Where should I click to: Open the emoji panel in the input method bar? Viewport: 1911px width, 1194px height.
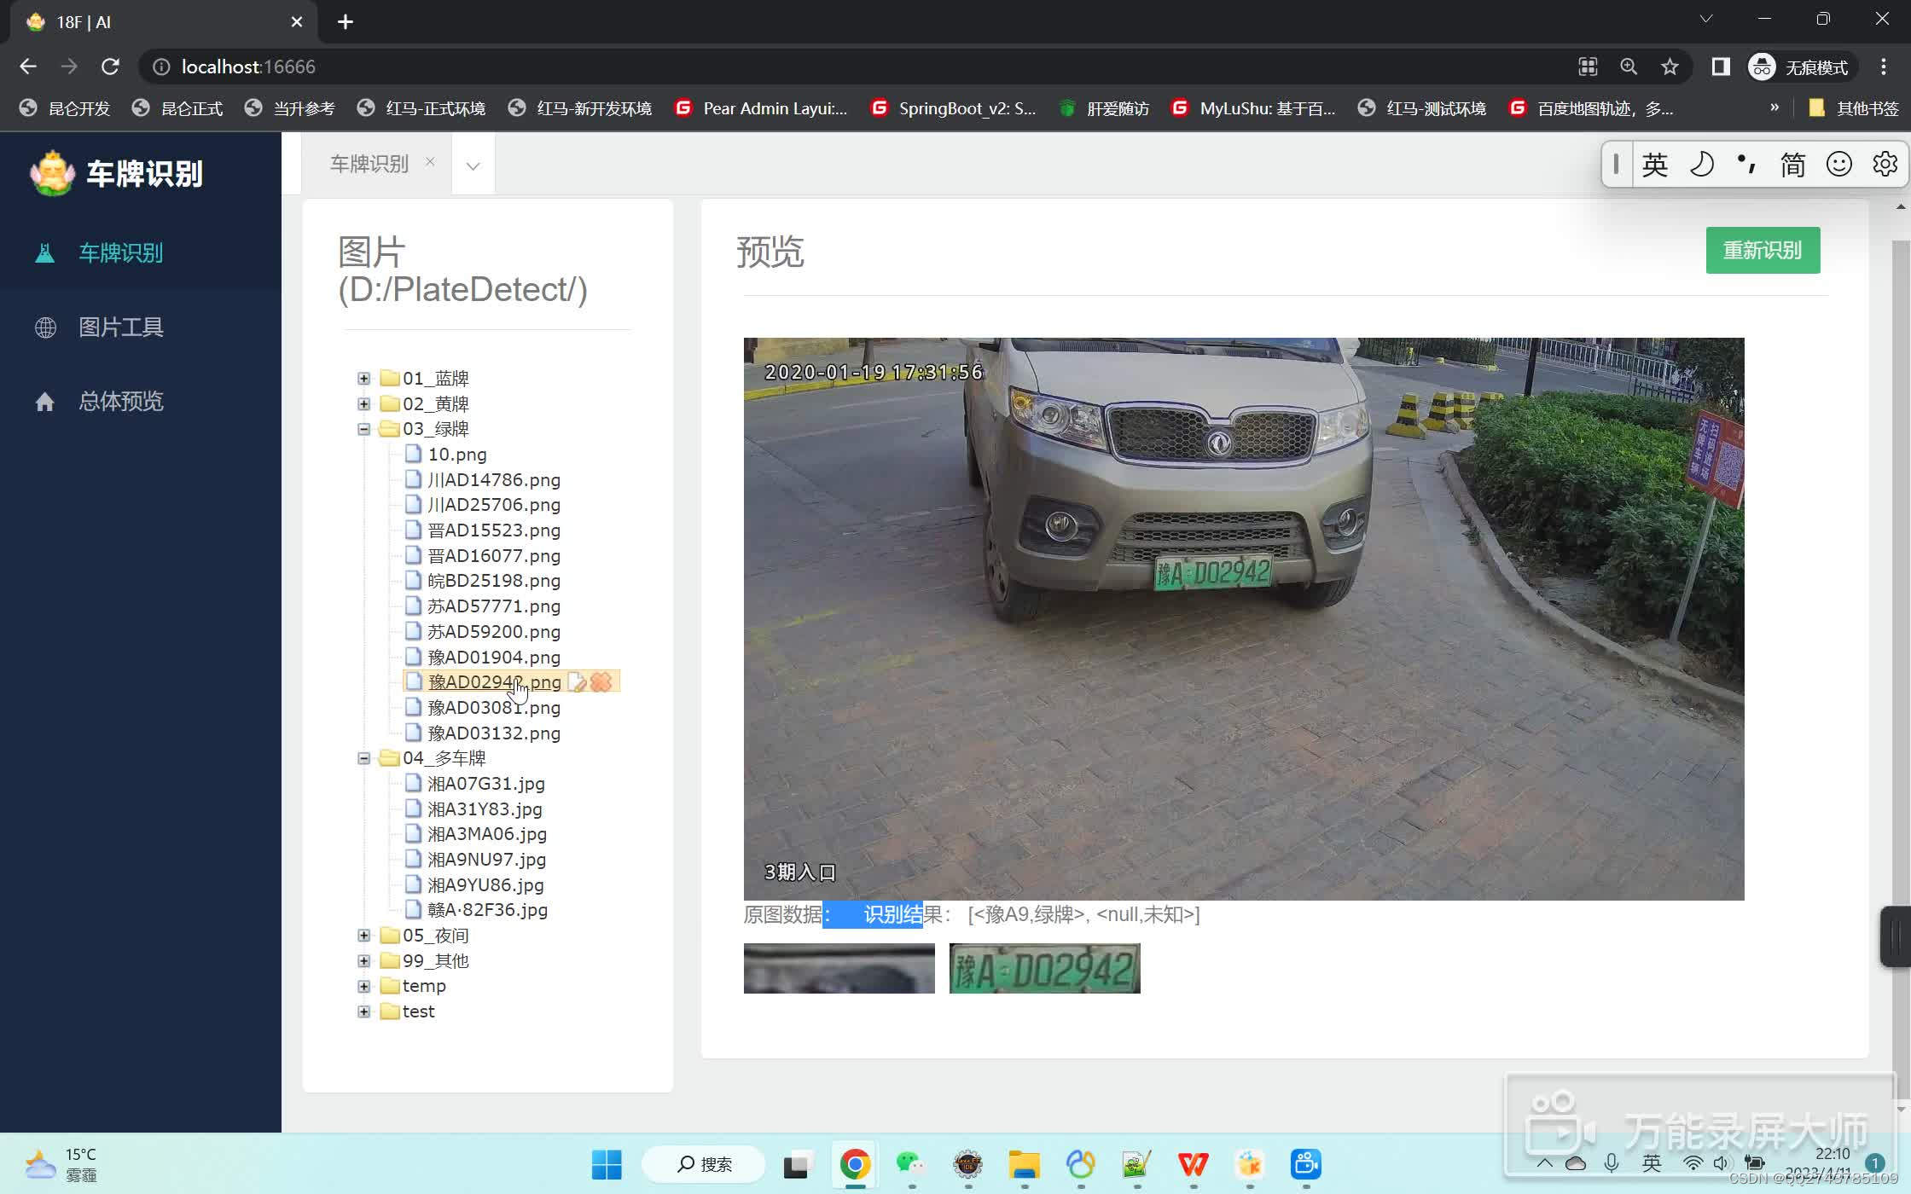coord(1839,163)
